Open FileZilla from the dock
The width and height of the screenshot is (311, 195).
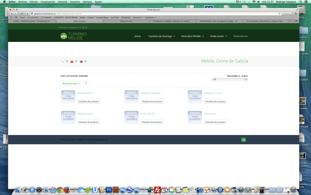point(157,190)
